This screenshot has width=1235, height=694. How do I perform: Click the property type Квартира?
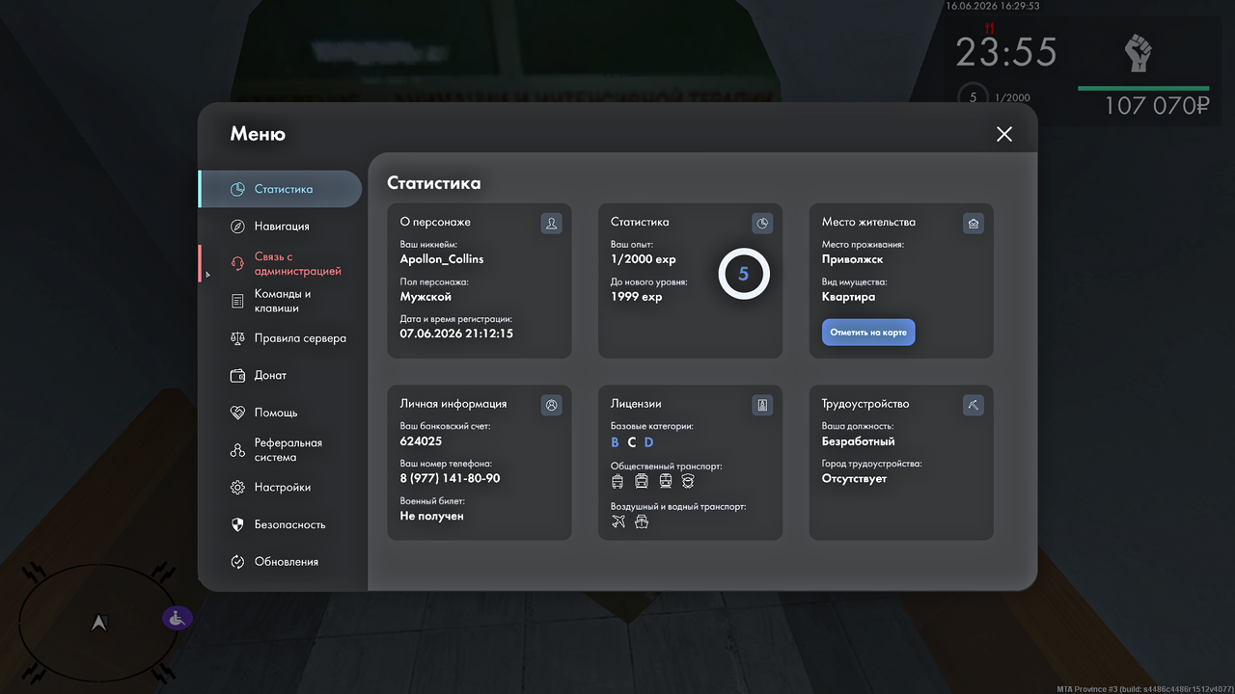849,297
